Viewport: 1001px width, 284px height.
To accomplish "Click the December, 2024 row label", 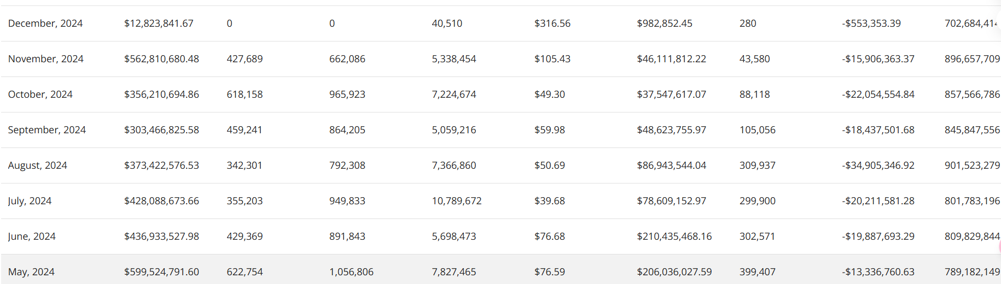I will [x=45, y=23].
